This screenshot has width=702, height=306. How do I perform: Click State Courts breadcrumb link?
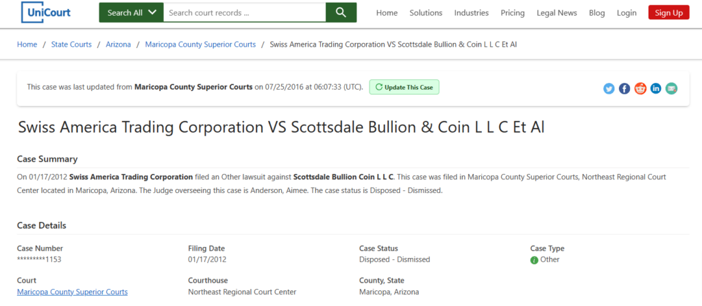pos(71,44)
